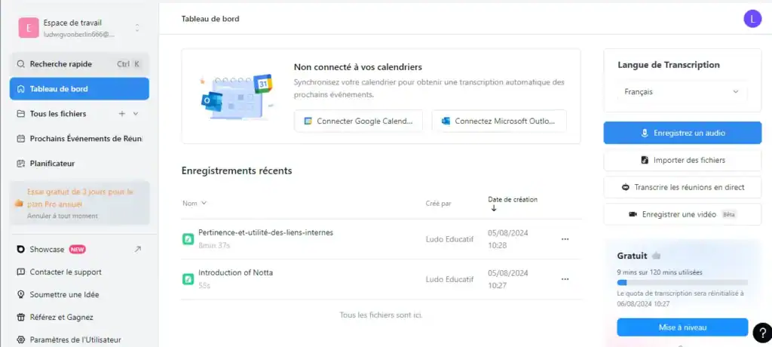Click Tableau de bord page title

tap(210, 19)
